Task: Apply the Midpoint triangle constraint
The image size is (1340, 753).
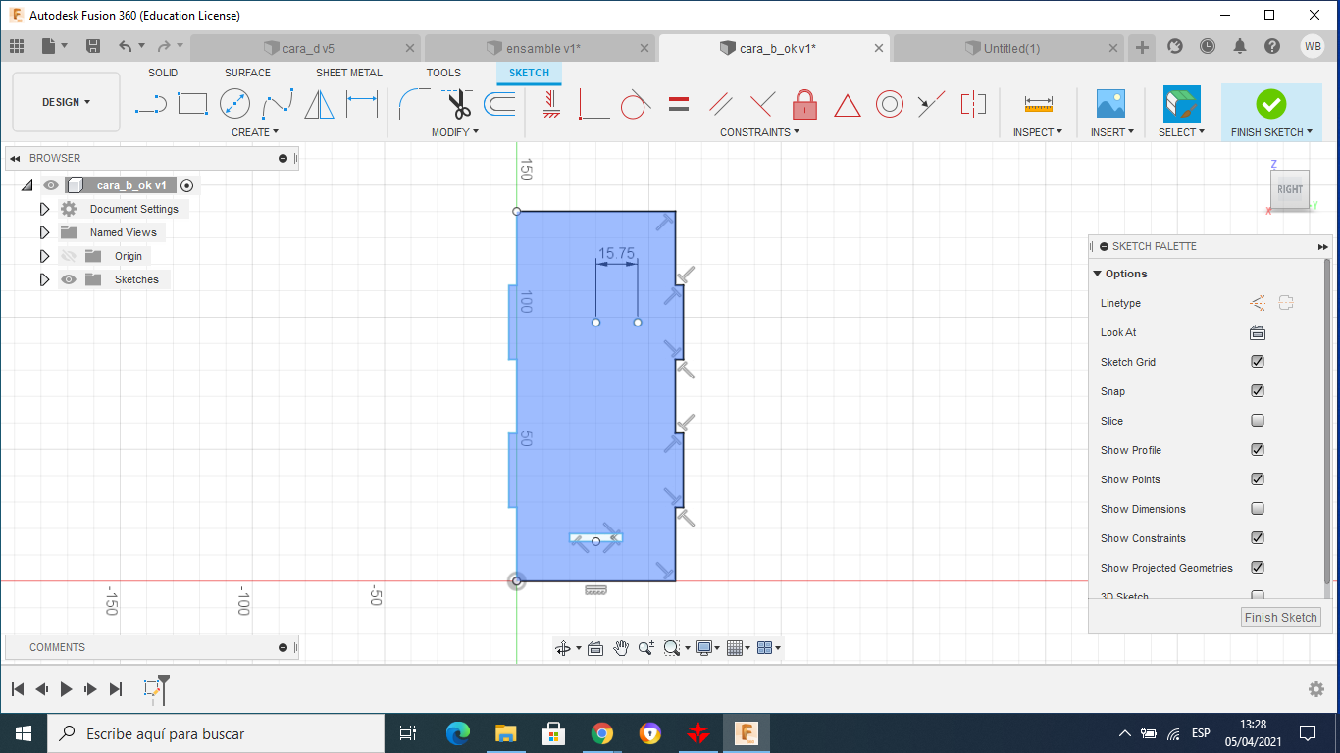Action: 847,104
